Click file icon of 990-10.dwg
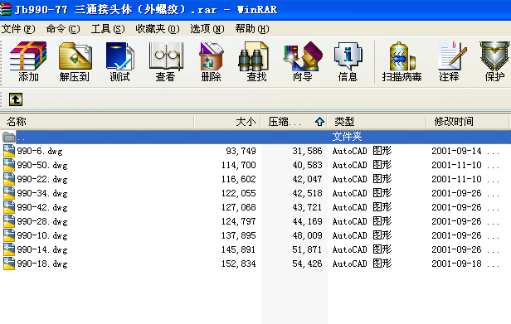Image resolution: width=511 pixels, height=324 pixels. tap(9, 235)
